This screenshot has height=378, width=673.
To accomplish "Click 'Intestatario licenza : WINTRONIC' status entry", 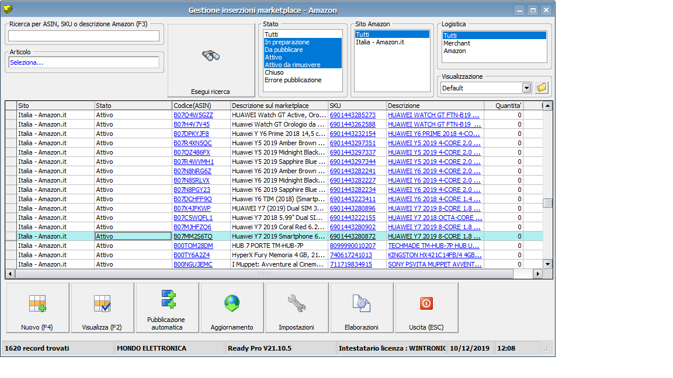I will click(x=393, y=348).
